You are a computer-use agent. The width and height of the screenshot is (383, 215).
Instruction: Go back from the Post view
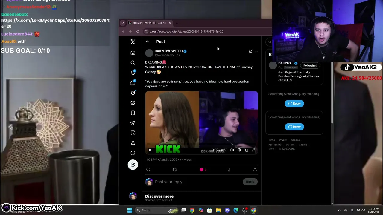pos(147,42)
